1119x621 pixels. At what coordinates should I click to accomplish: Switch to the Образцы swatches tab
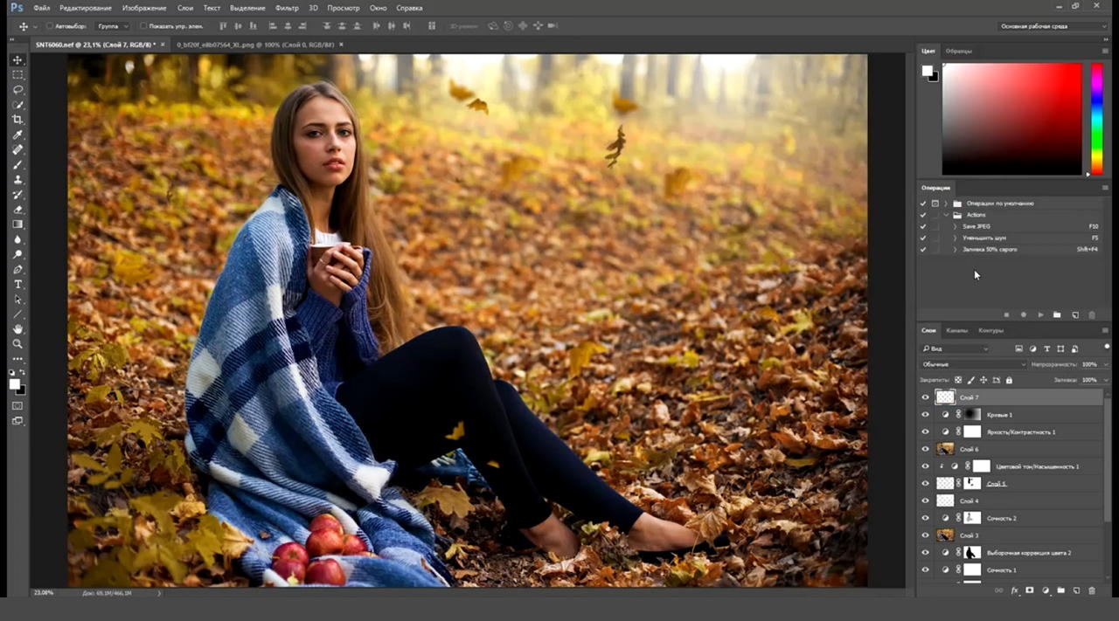(x=959, y=51)
